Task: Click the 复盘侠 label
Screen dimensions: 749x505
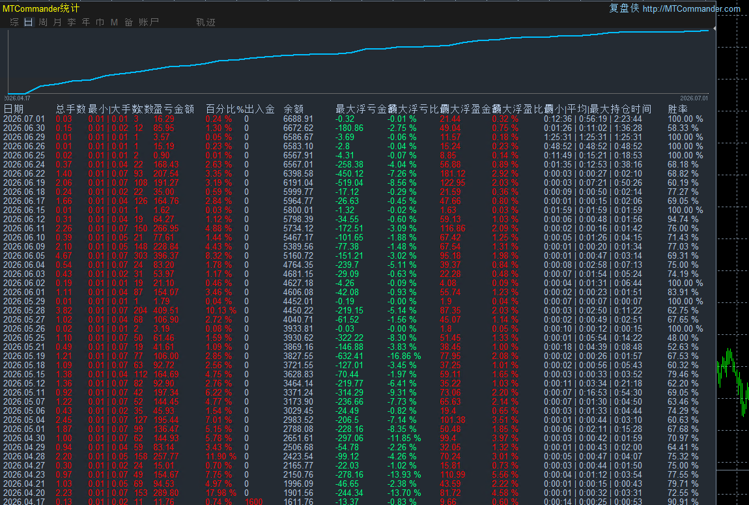Action: click(624, 8)
